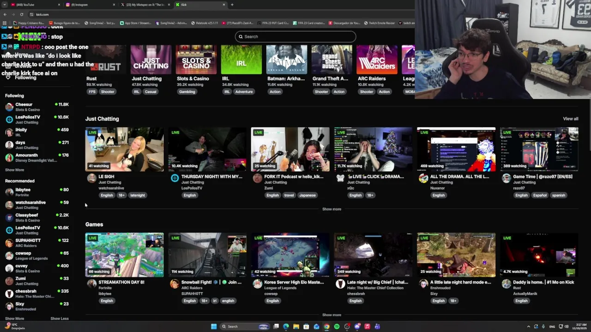Expand Recommended list with Show More
Screen dimensions: 591x332
tap(14, 319)
